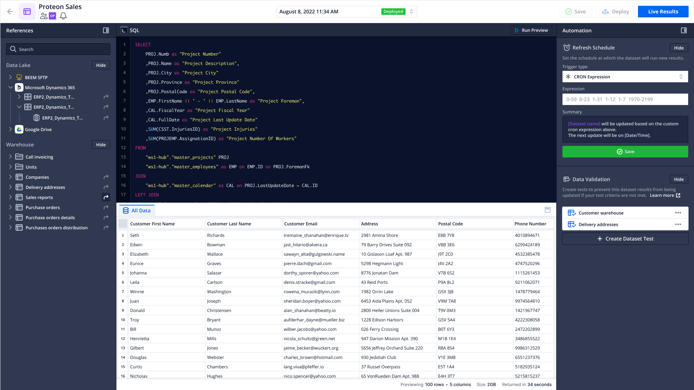Toggle the References panel collapse control
This screenshot has width=694, height=390.
(x=106, y=30)
